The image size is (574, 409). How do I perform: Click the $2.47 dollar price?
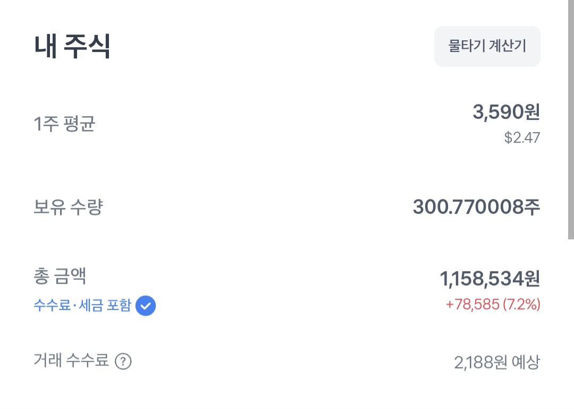[522, 138]
